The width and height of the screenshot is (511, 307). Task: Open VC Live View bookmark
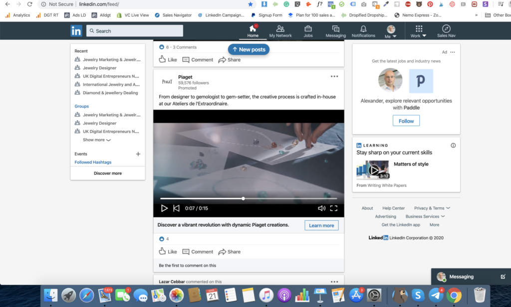tap(133, 15)
